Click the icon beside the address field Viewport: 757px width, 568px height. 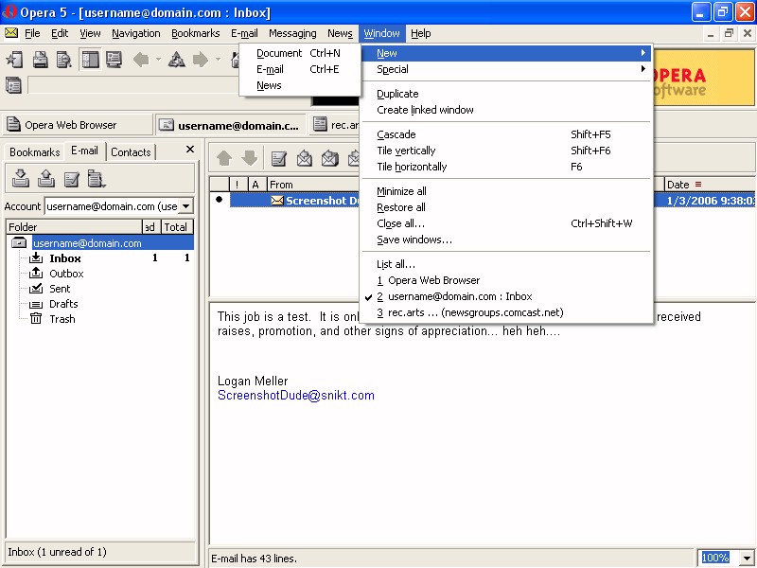tap(13, 85)
